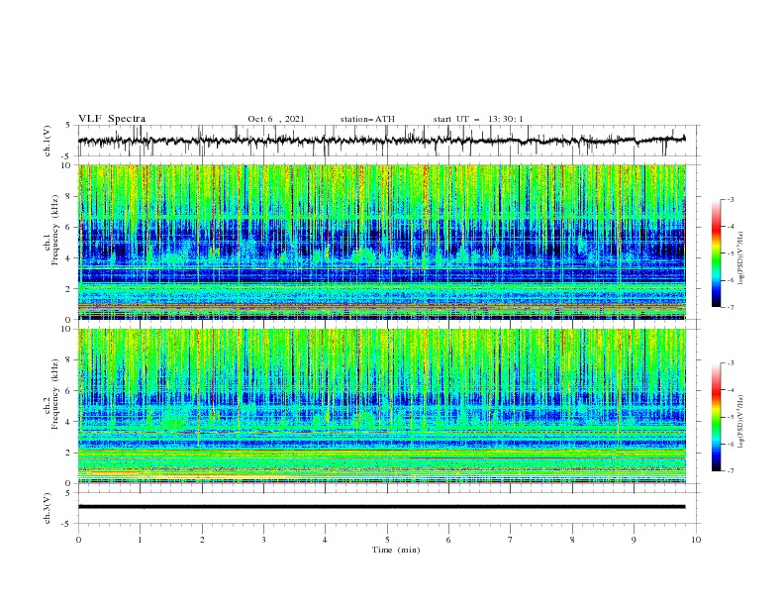
Task: Click time axis tick label "3"
Action: [x=263, y=540]
